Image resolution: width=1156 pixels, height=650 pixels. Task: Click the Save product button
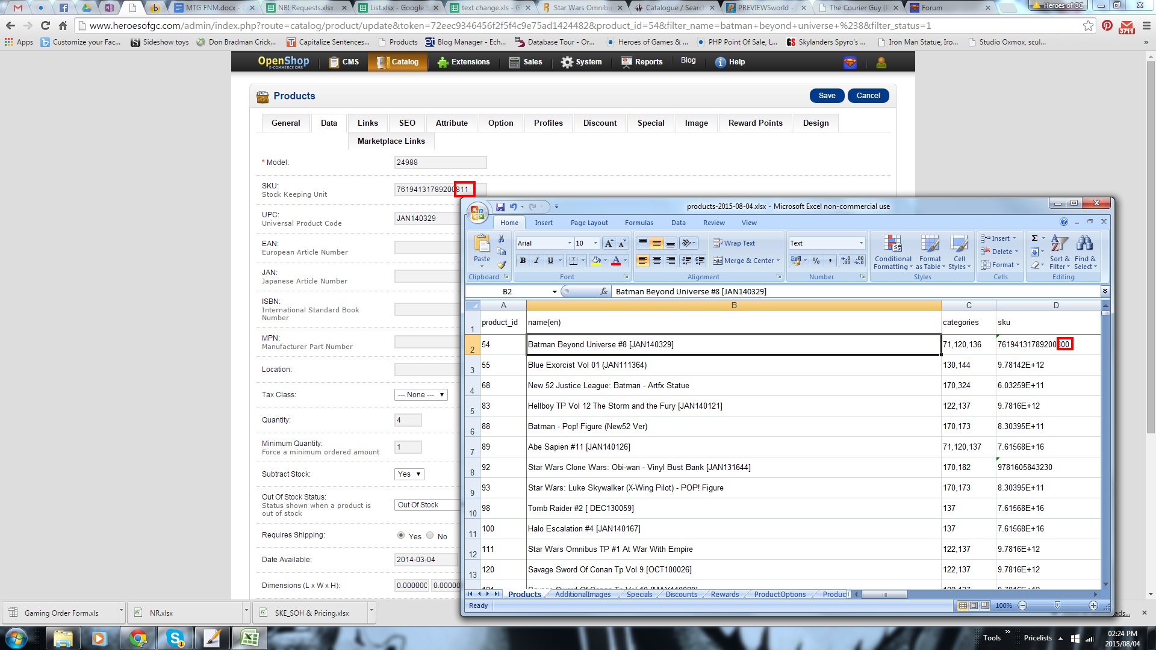click(x=827, y=96)
